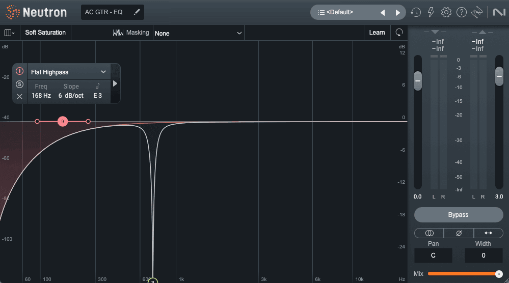Select EQ band node 9
Screen dimensions: 509x283
(63, 122)
